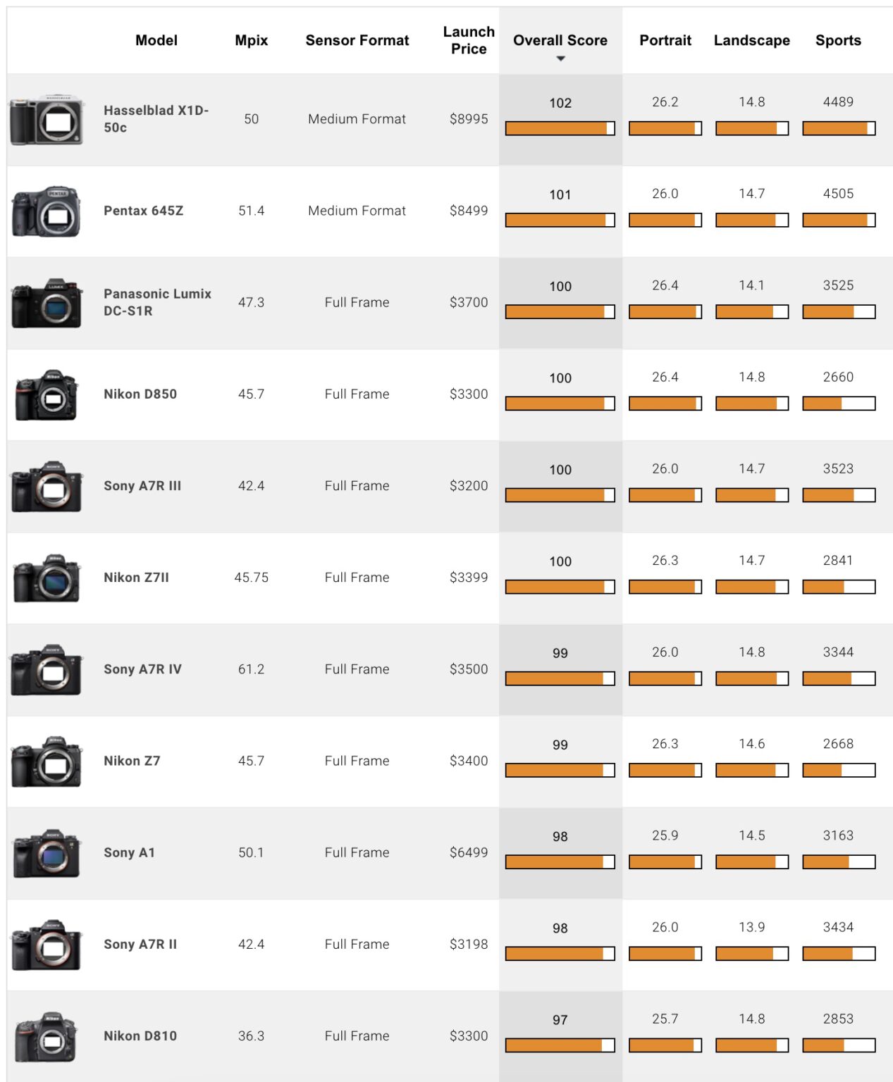The image size is (893, 1082).
Task: Click the Sony A7R III camera image
Action: tap(47, 487)
